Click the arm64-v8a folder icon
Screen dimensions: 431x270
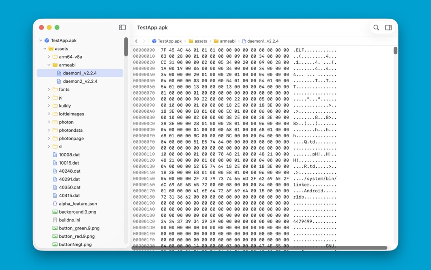[x=55, y=57]
